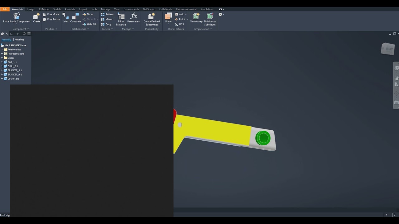This screenshot has width=399, height=224.
Task: Close the model browser tab
Action: (7, 34)
